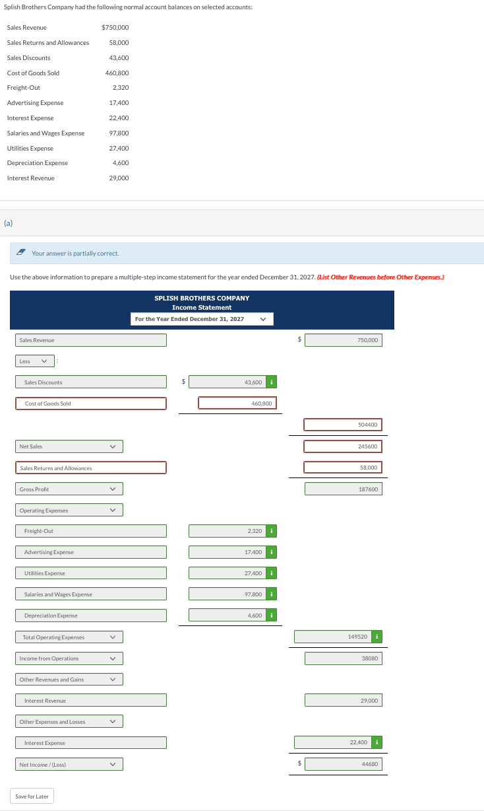Click the Sales Returns and Allowances account field
Viewport: 484px width, 811px height.
(x=91, y=468)
